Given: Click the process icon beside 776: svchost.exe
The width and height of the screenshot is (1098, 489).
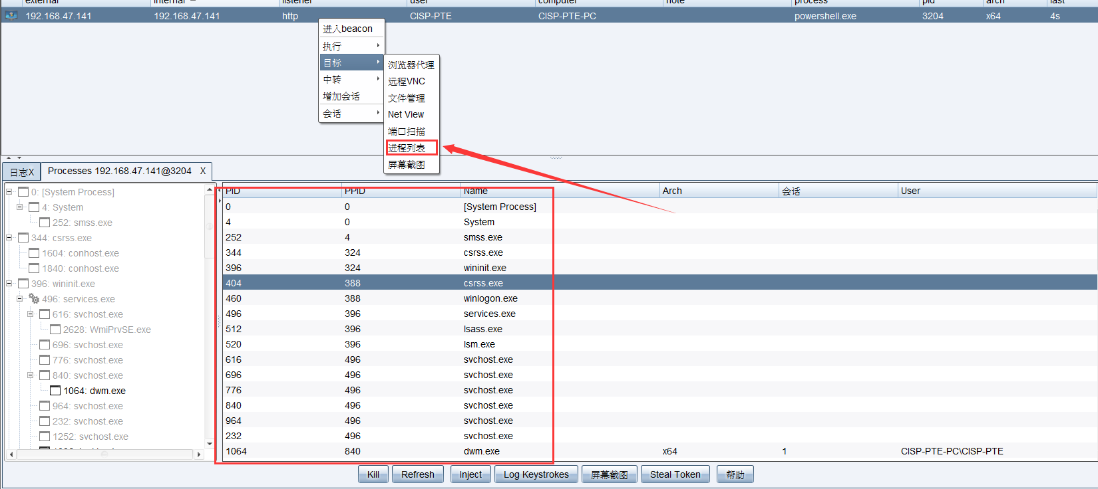Looking at the screenshot, I should point(45,360).
